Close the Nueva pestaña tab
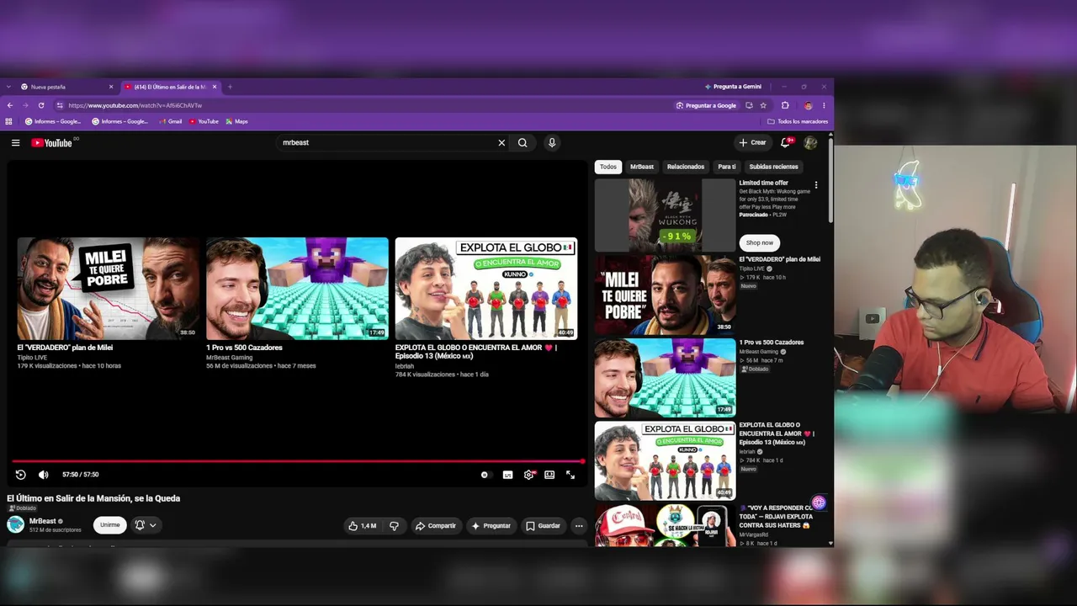 (110, 87)
